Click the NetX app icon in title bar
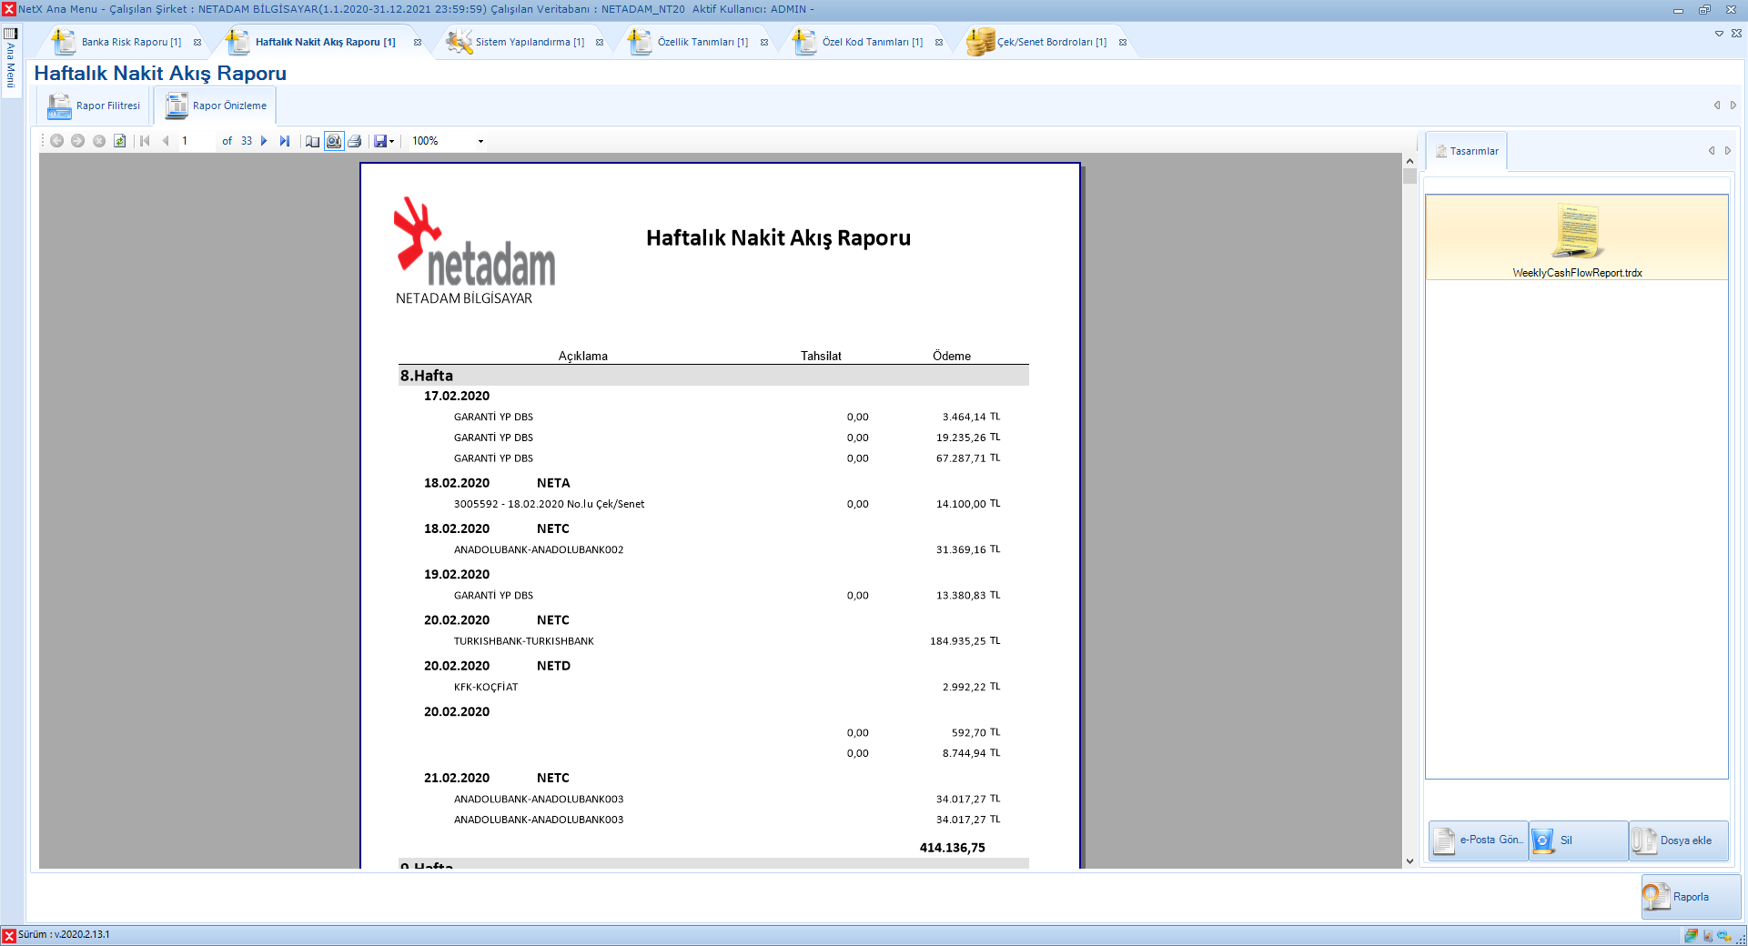 pos(9,9)
